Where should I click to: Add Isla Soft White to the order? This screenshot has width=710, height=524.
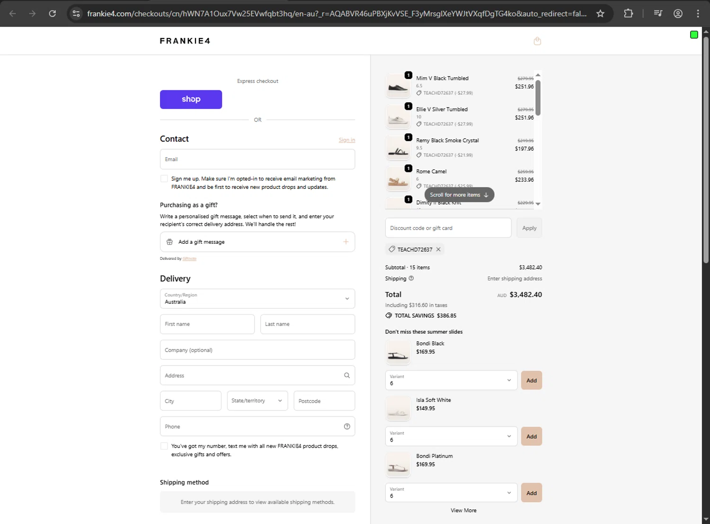(x=532, y=436)
